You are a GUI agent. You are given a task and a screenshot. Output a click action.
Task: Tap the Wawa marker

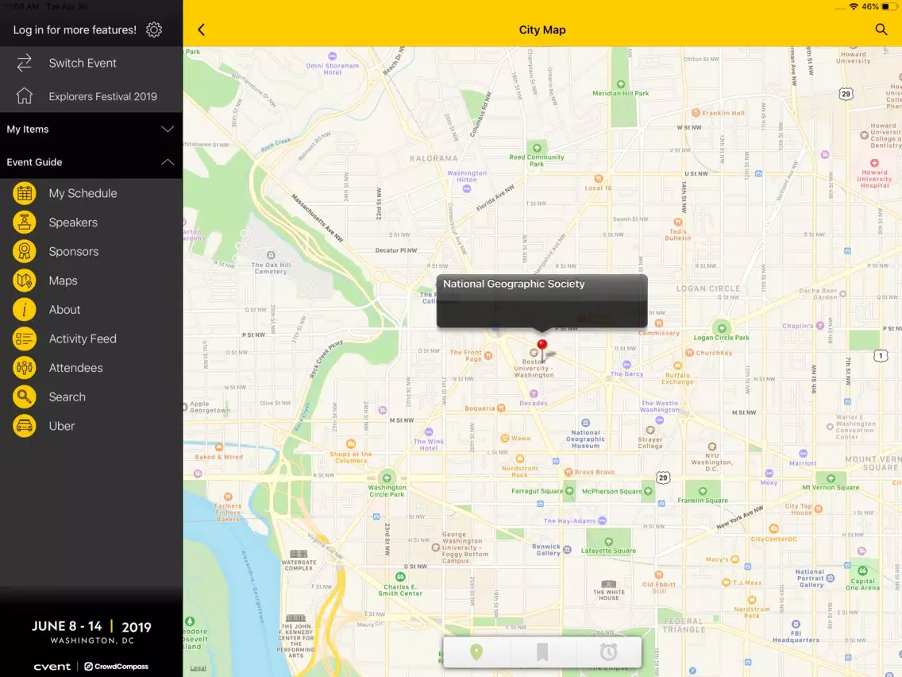pyautogui.click(x=504, y=438)
